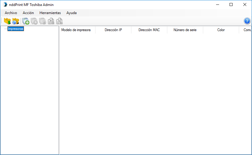
Task: Sort by Color column header
Action: [221, 30]
